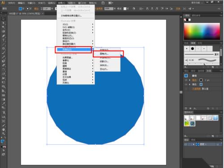The height and width of the screenshot is (168, 224).
Task: Select the large round brush thumbnail
Action: 193,48
